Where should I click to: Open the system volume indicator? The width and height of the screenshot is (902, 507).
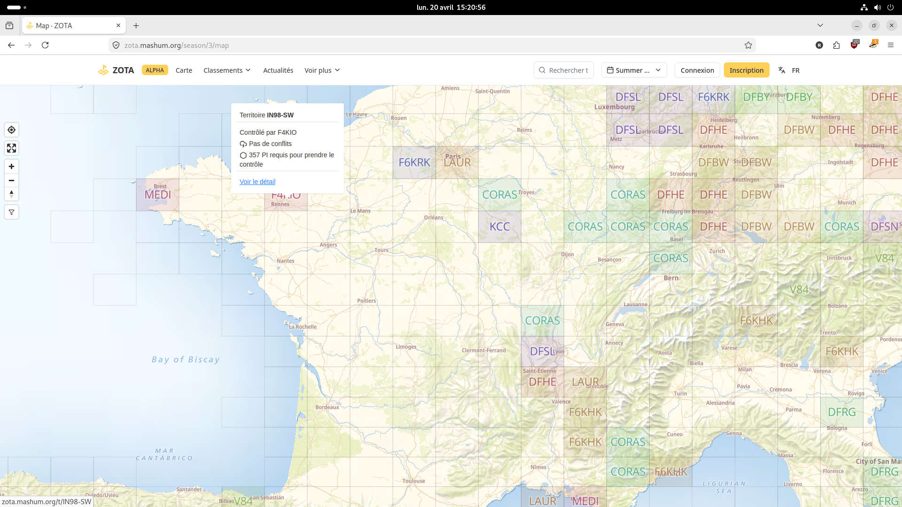(x=877, y=7)
